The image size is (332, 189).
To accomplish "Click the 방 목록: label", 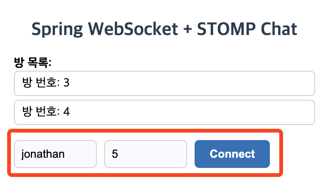I will pos(33,62).
